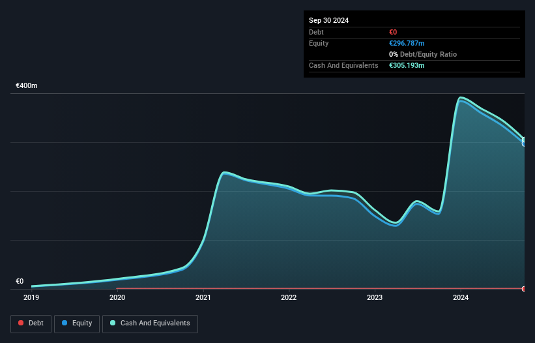This screenshot has width=535, height=343.
Task: Click the Debt/Equity Ratio text
Action: click(x=428, y=54)
